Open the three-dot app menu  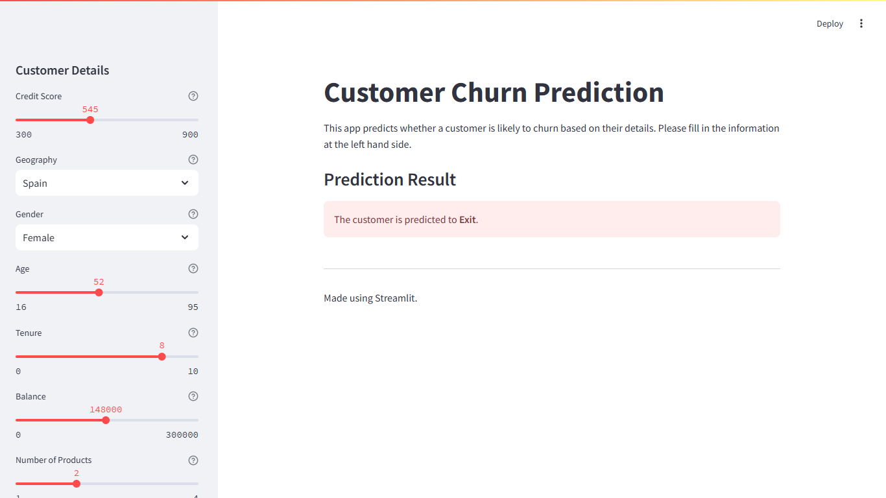(x=861, y=23)
